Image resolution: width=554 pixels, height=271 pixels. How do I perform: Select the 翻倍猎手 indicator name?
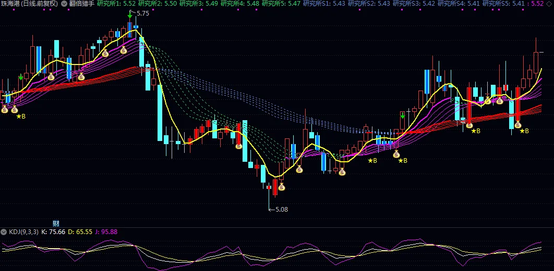point(81,4)
